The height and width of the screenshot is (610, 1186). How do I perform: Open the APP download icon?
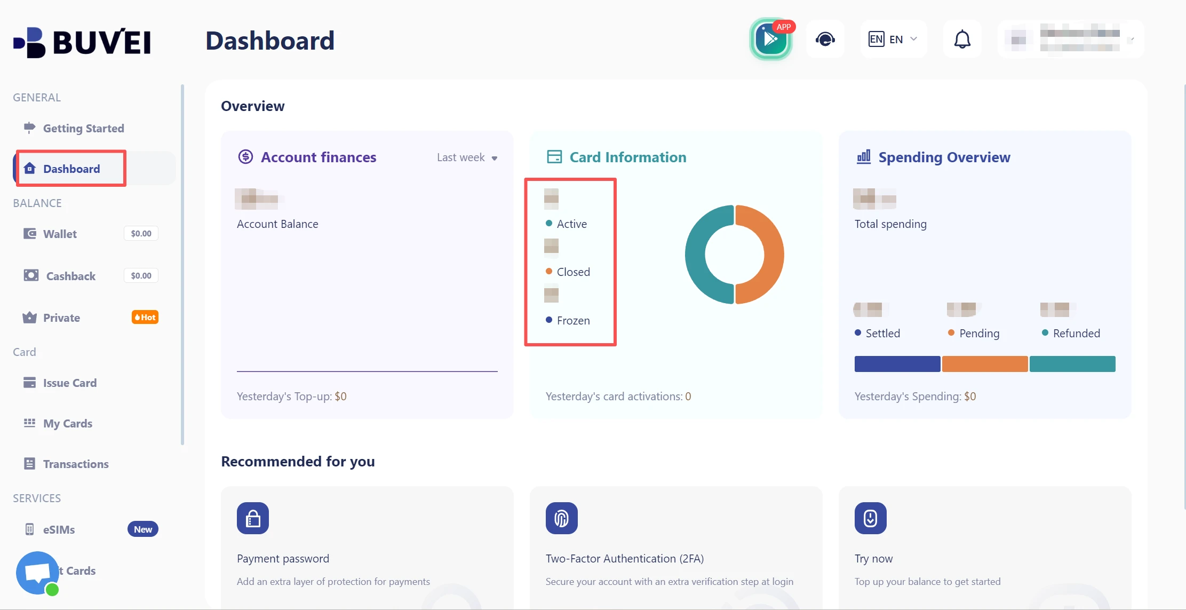pyautogui.click(x=770, y=39)
